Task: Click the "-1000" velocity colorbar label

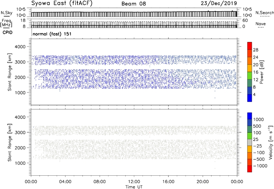Action: (x=260, y=166)
